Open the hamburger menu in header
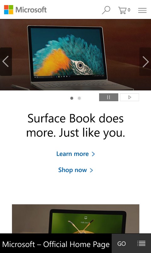Screen dimensions: 151x253 [x=142, y=10]
